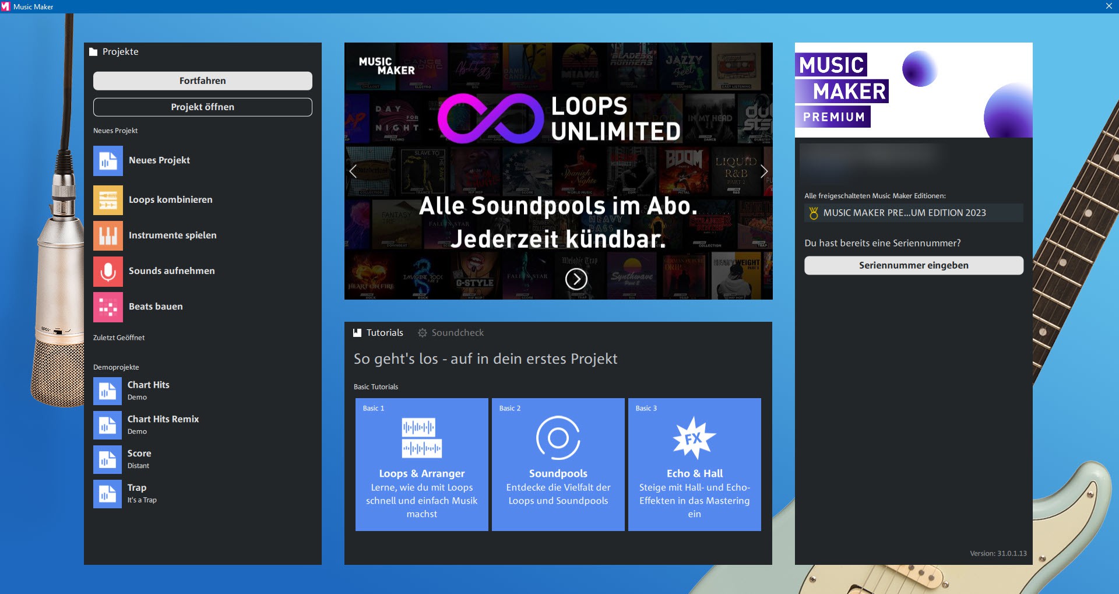The height and width of the screenshot is (594, 1119).
Task: Click the Beats bauen grid icon
Action: click(108, 307)
